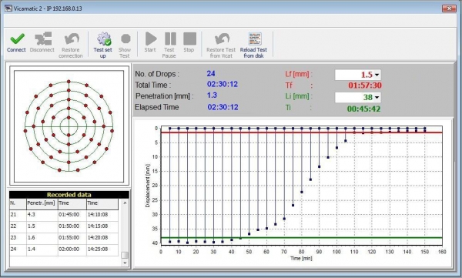Open the Lf [mm] dropdown arrow
Viewport: 462px width, 278px height.
click(377, 75)
